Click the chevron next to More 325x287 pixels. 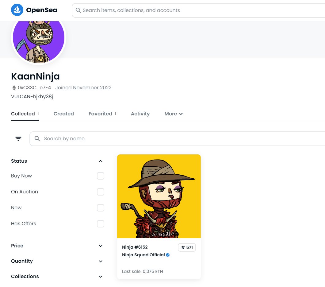(181, 114)
